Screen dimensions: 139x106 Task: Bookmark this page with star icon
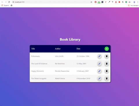91,2
